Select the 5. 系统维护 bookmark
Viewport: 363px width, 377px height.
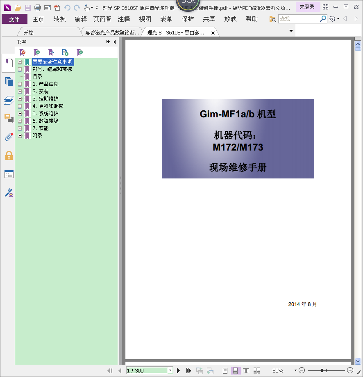(x=45, y=114)
